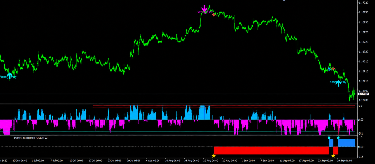Select the magenta Strong Sell down arrow
The width and height of the screenshot is (375, 164).
click(204, 8)
